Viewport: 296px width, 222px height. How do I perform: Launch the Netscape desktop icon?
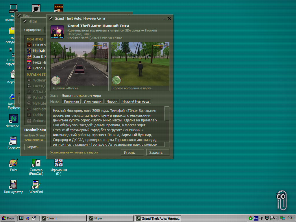coord(13,121)
